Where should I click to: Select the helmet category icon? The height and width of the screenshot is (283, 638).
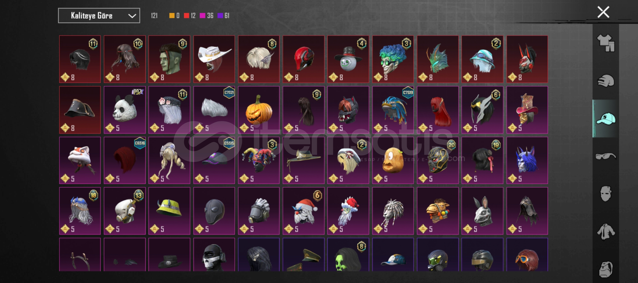point(606,81)
